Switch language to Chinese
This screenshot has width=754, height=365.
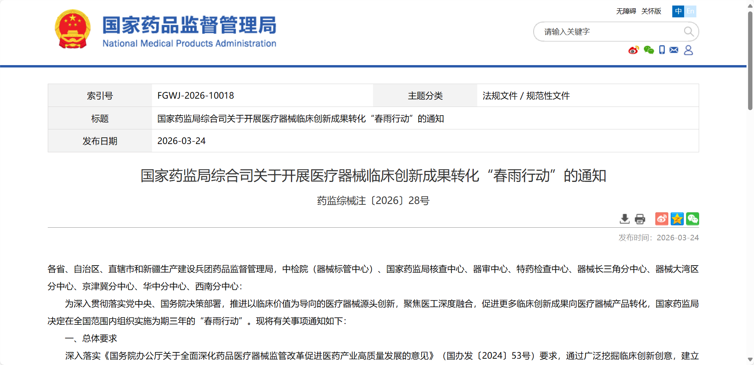point(678,11)
